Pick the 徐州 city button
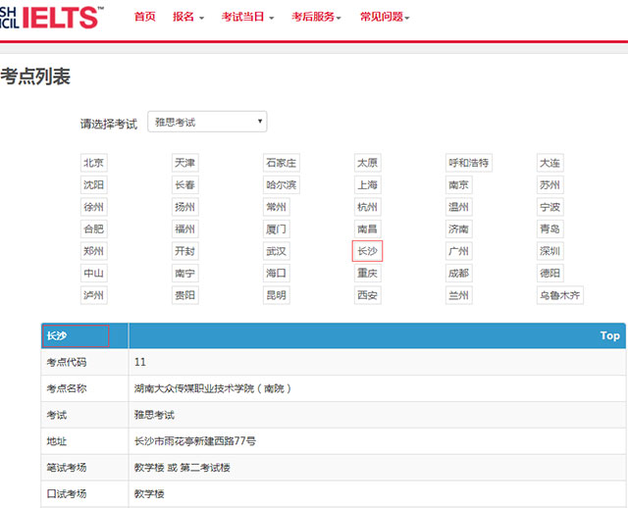 [94, 207]
